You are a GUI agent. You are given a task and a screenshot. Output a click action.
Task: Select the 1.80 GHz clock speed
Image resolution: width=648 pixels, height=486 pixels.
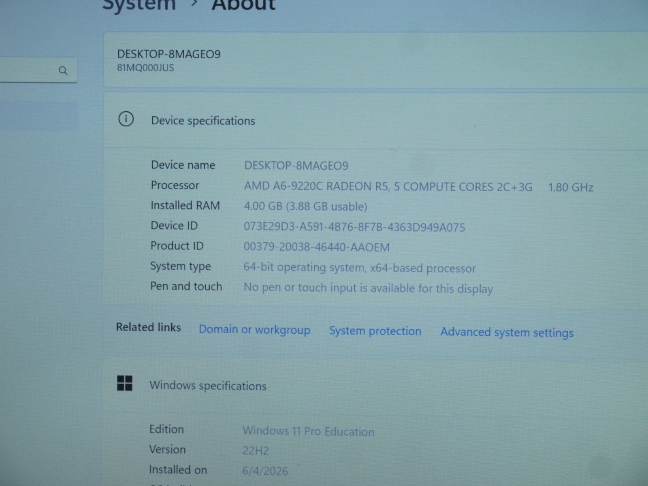[571, 188]
